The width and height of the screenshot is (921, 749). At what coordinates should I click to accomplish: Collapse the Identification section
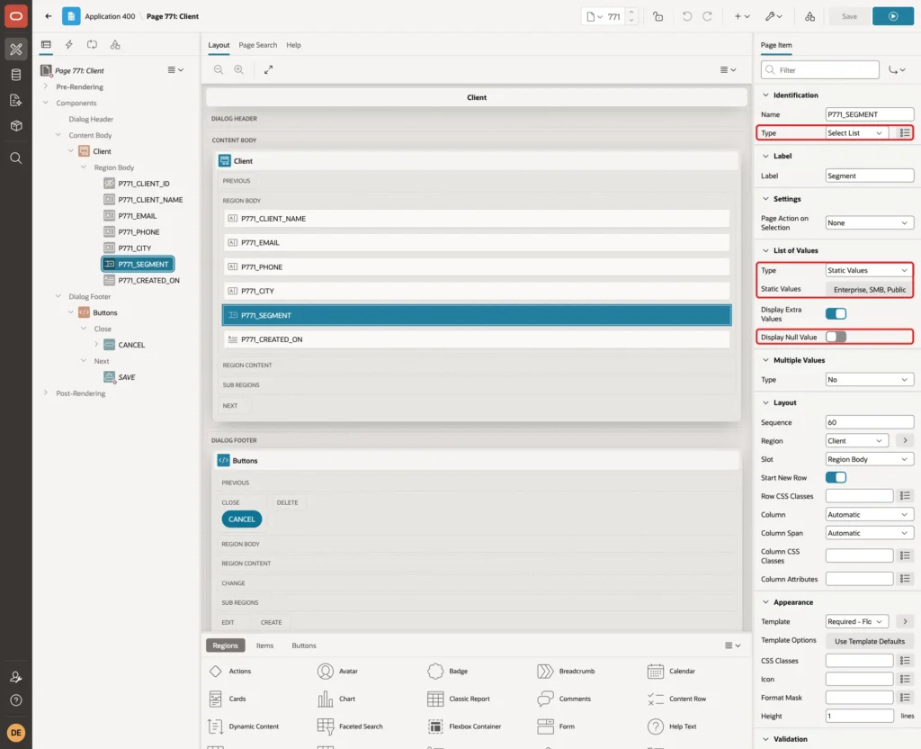pyautogui.click(x=765, y=95)
